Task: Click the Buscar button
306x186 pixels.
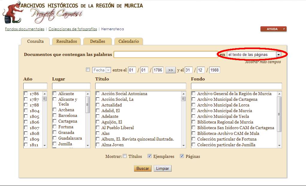Action: [143, 168]
